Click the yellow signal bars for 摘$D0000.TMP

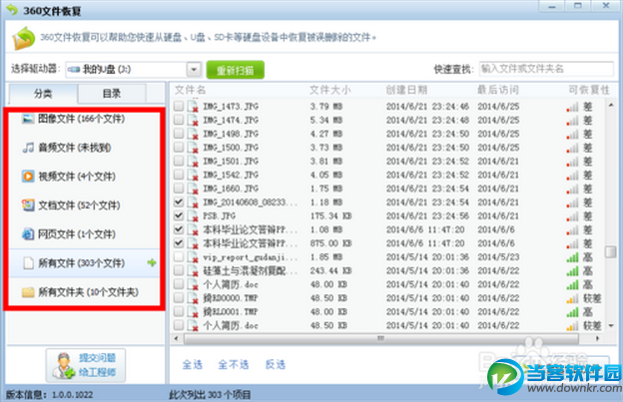tap(572, 298)
